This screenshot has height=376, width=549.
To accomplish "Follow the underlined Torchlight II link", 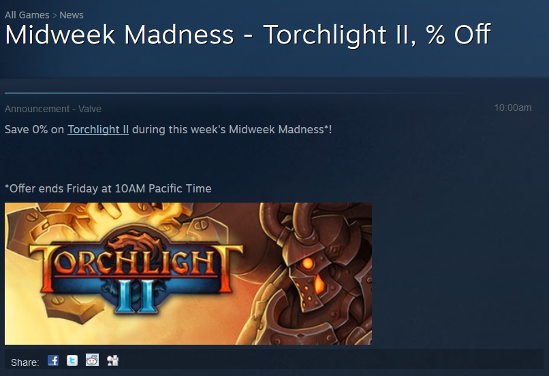I will click(98, 130).
